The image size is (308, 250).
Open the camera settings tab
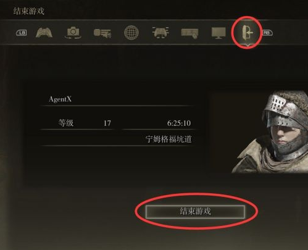pos(73,33)
